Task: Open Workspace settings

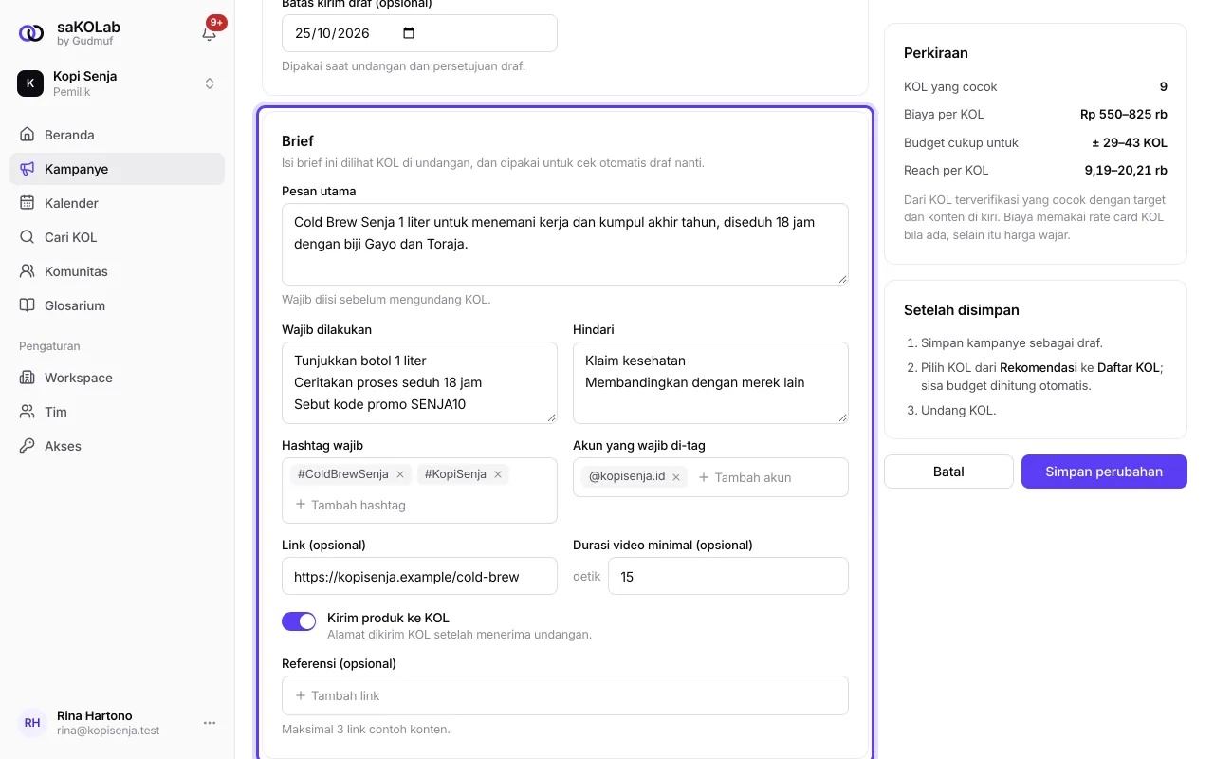Action: tap(118, 378)
